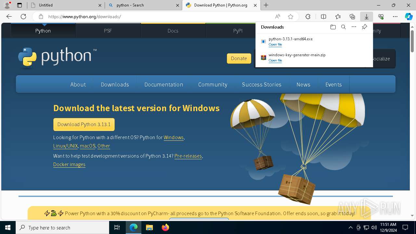Open Edge settings and more menu
Image resolution: width=416 pixels, height=234 pixels.
pos(395,17)
